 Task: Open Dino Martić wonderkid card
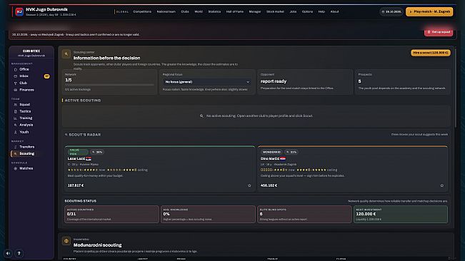pyautogui.click(x=353, y=169)
